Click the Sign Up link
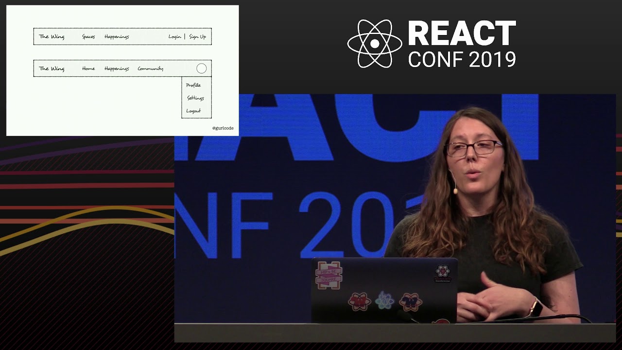 [x=196, y=36]
